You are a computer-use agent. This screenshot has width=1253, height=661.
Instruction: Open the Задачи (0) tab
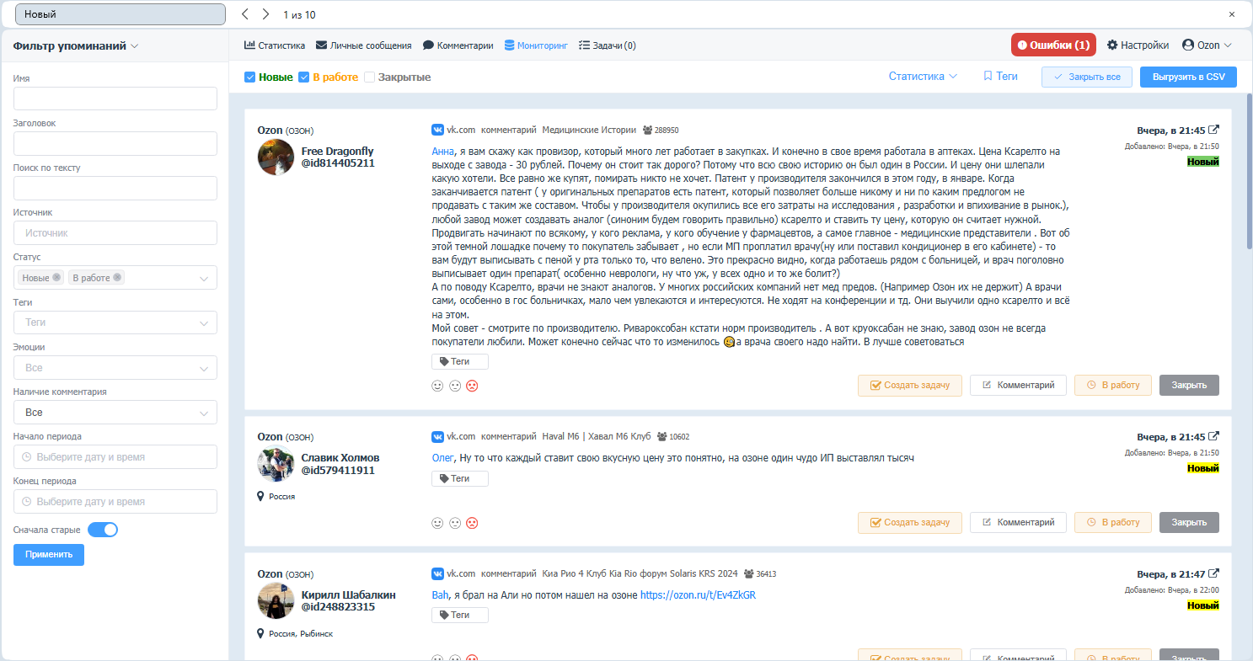(608, 45)
